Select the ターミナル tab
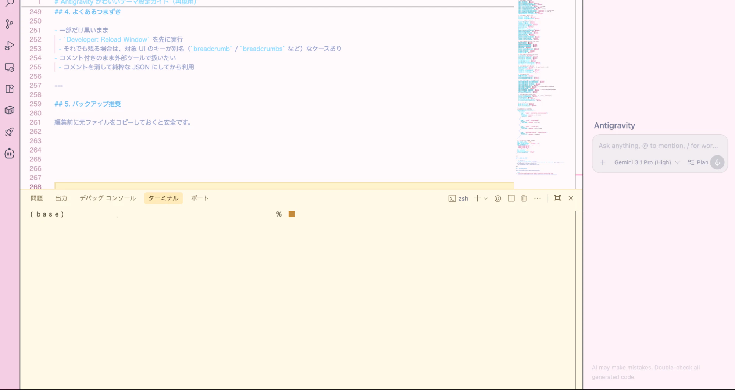The height and width of the screenshot is (390, 735). 164,198
